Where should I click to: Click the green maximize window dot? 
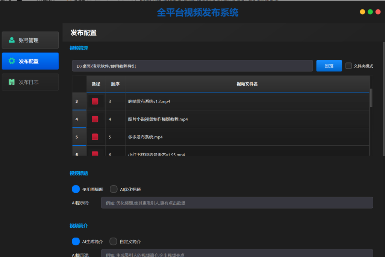point(370,12)
